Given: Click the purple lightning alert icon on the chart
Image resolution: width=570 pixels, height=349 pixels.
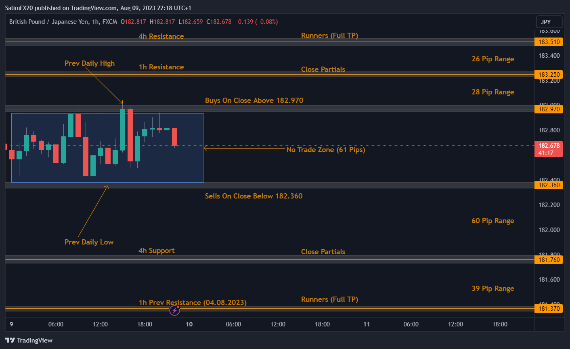Looking at the screenshot, I should point(174,310).
